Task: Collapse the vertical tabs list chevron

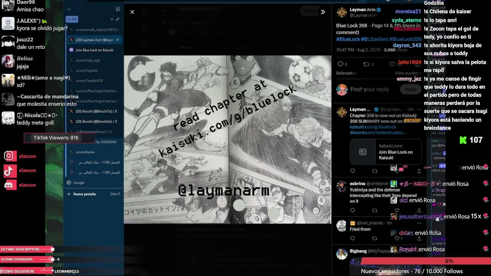Action: point(69,9)
